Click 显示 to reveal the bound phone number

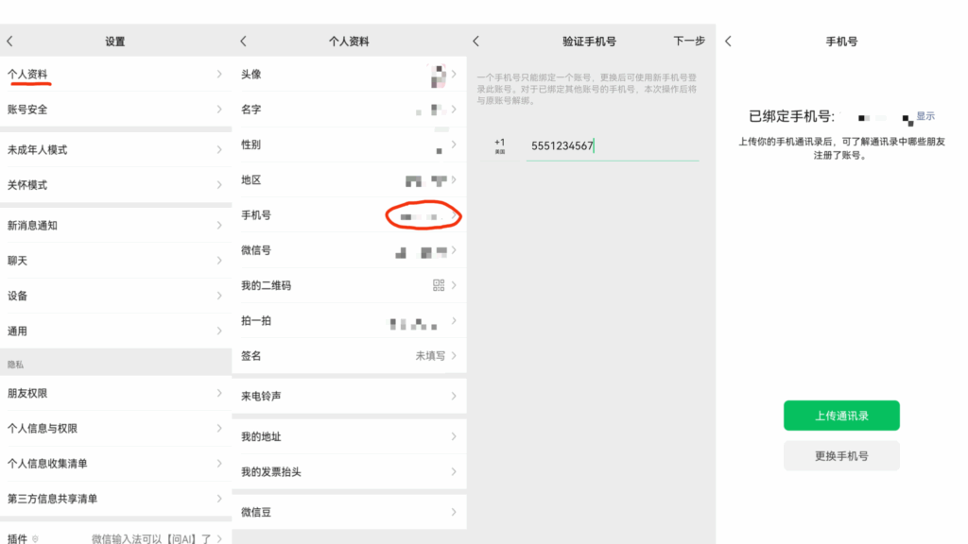tap(924, 116)
